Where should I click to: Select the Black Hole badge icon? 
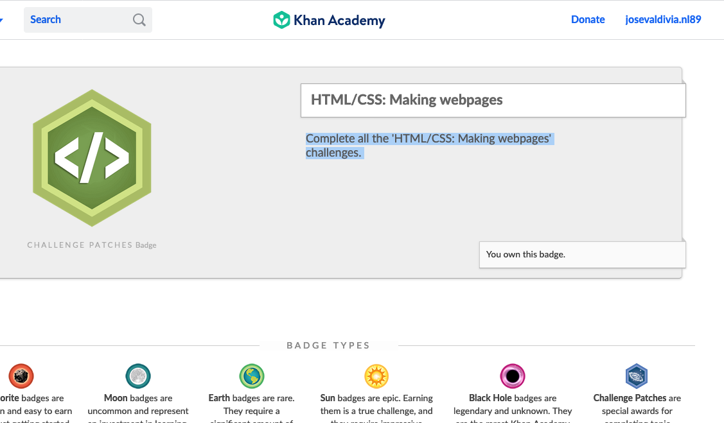(x=513, y=376)
